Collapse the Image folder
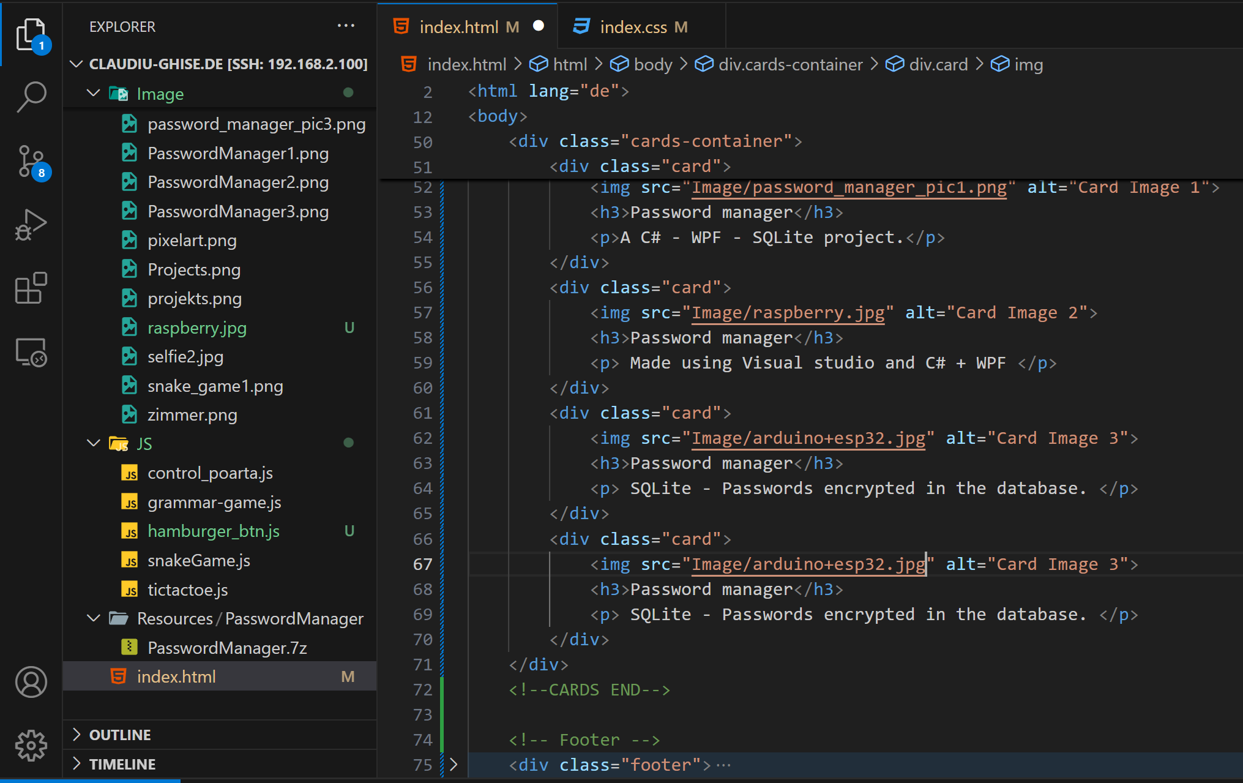Image resolution: width=1243 pixels, height=783 pixels. tap(94, 93)
